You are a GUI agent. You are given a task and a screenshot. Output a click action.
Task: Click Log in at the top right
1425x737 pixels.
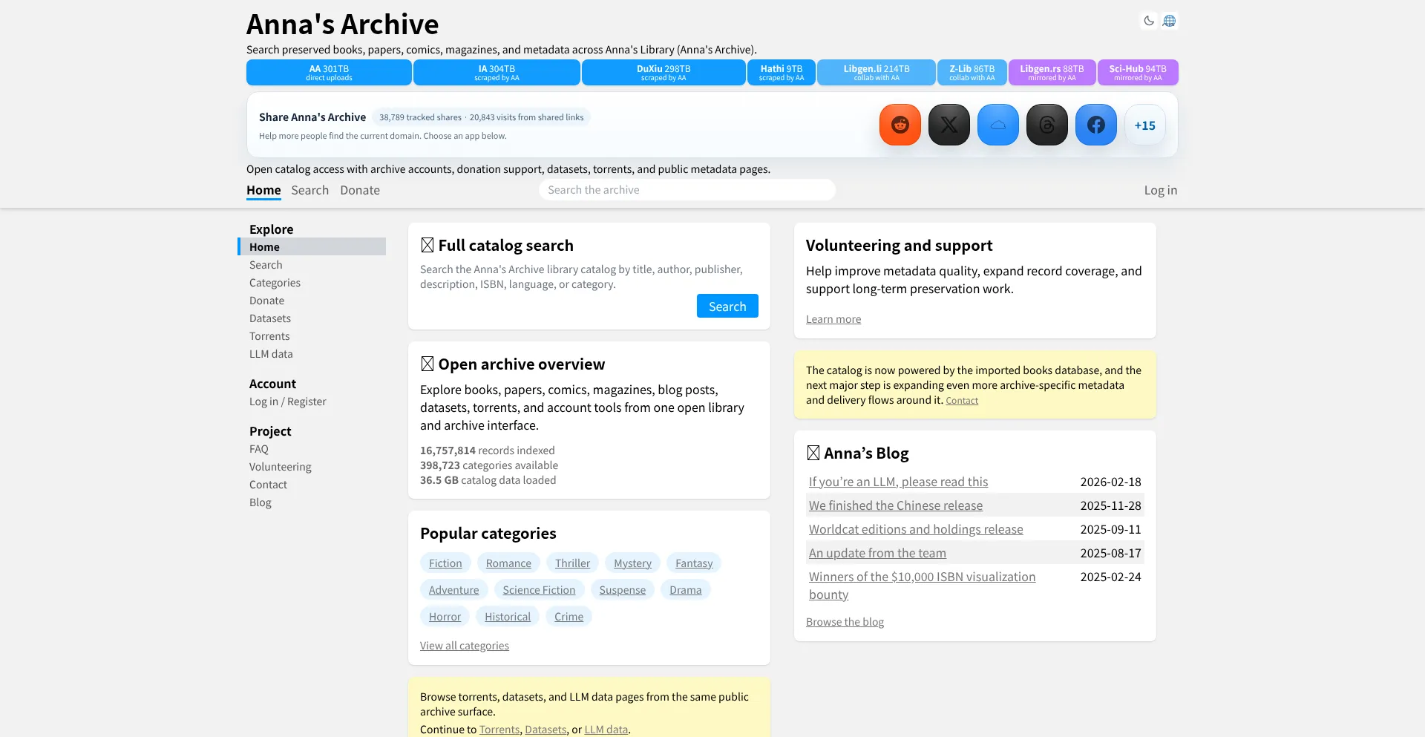coord(1161,190)
